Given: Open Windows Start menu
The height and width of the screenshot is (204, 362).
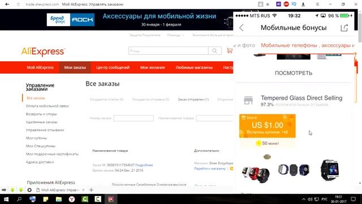Looking at the screenshot, I should 6,199.
